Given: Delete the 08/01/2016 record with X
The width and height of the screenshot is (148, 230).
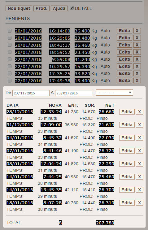Looking at the screenshot, I should [140, 164].
